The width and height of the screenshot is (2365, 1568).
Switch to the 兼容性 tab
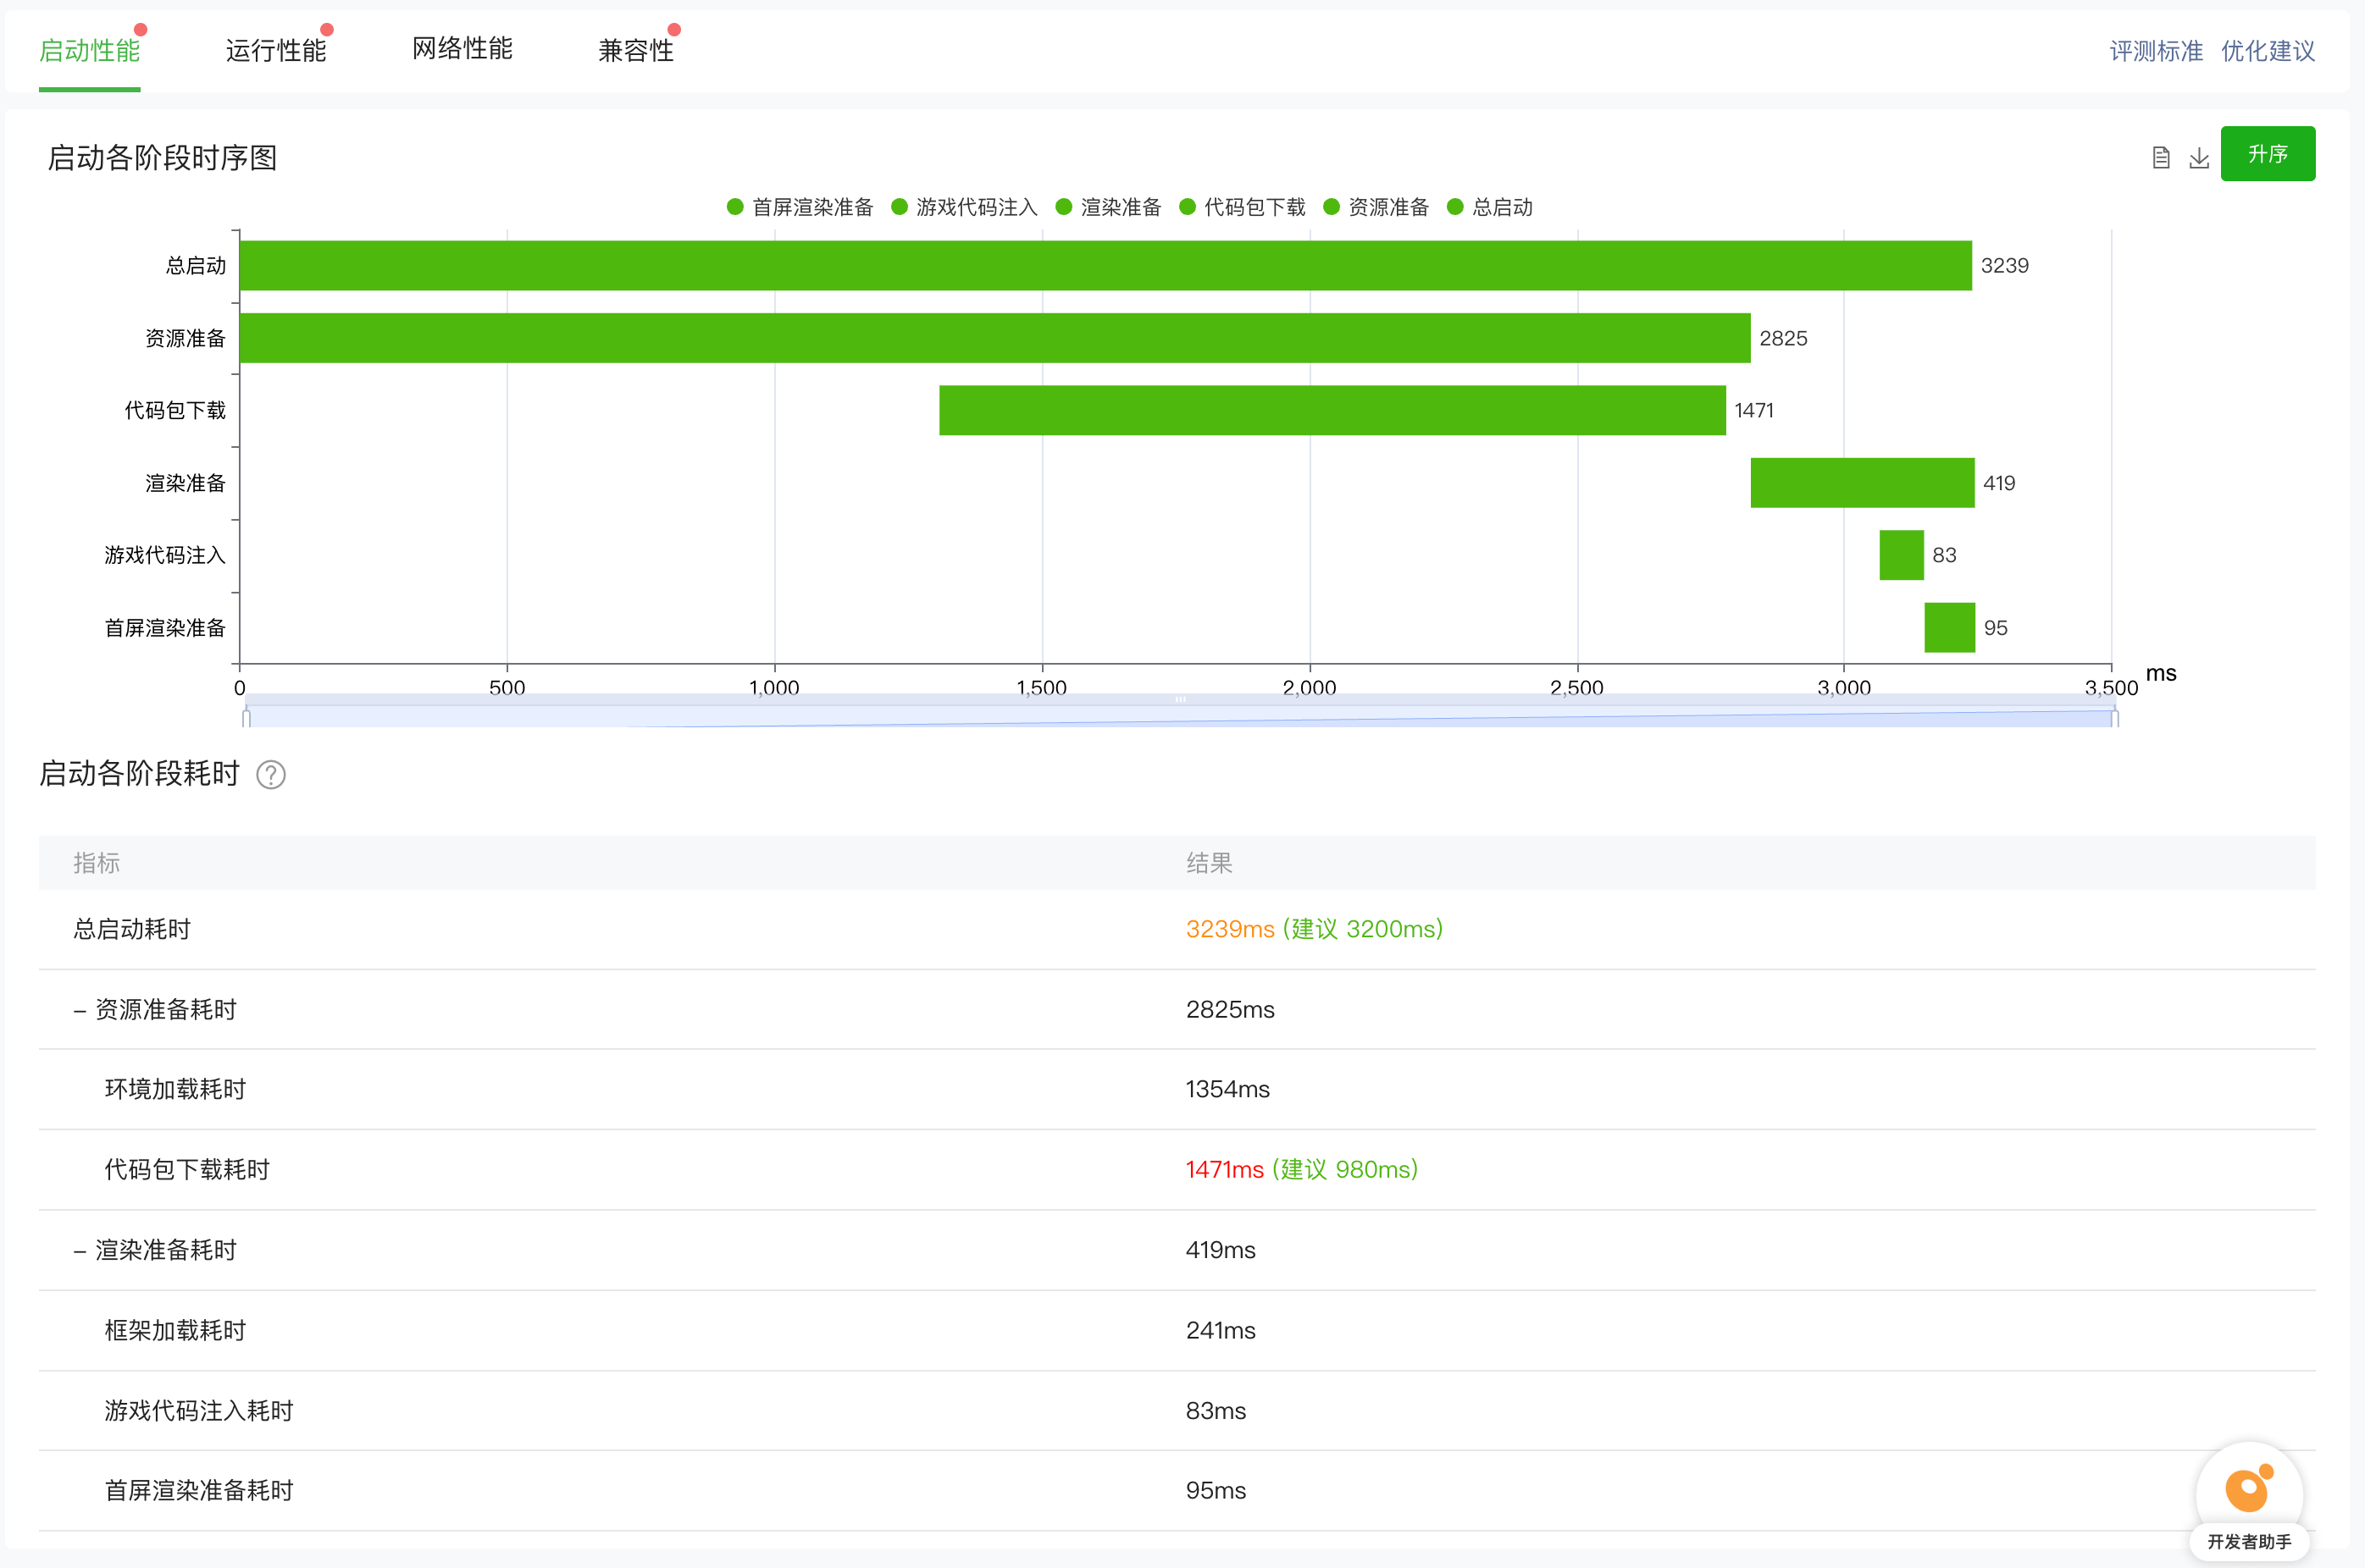click(636, 50)
